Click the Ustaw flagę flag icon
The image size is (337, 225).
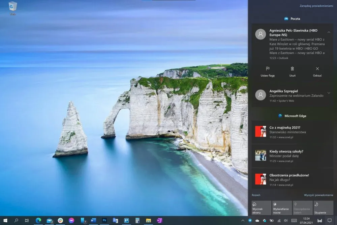pos(268,68)
